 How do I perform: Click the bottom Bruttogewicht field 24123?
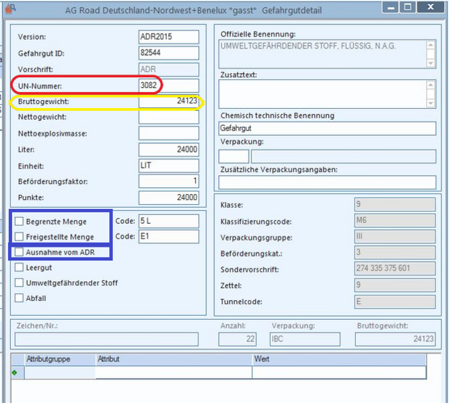pyautogui.click(x=395, y=339)
